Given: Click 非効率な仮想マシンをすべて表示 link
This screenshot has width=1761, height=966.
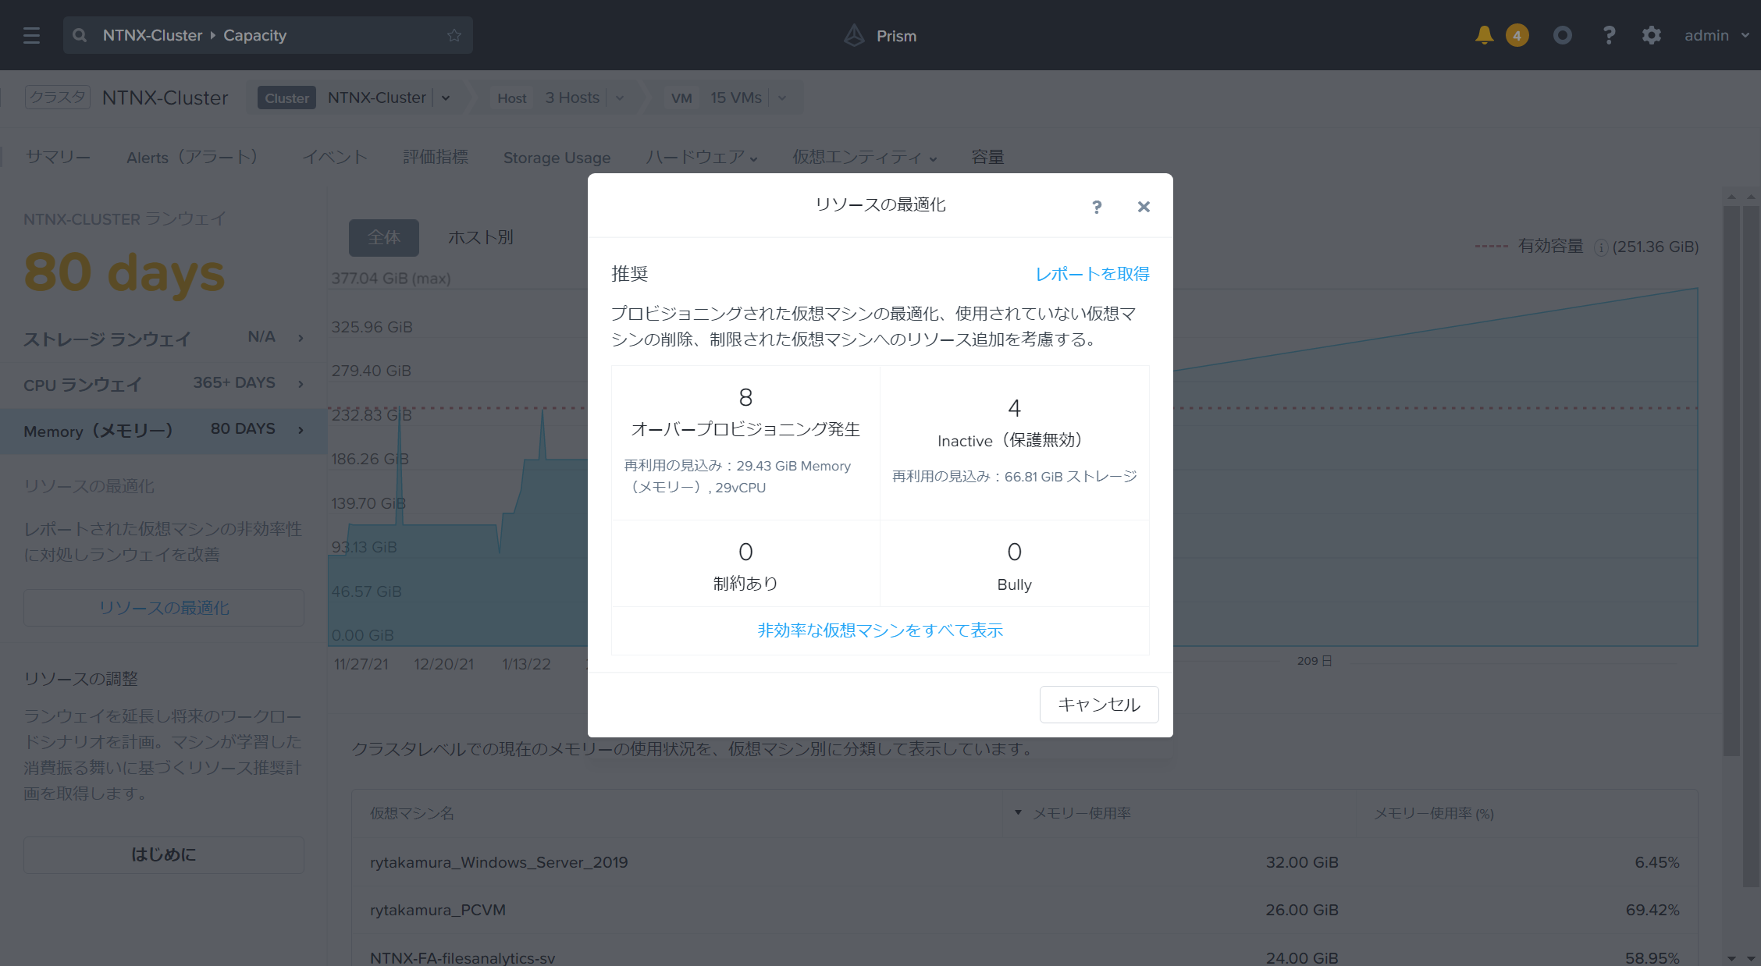Looking at the screenshot, I should [x=880, y=630].
